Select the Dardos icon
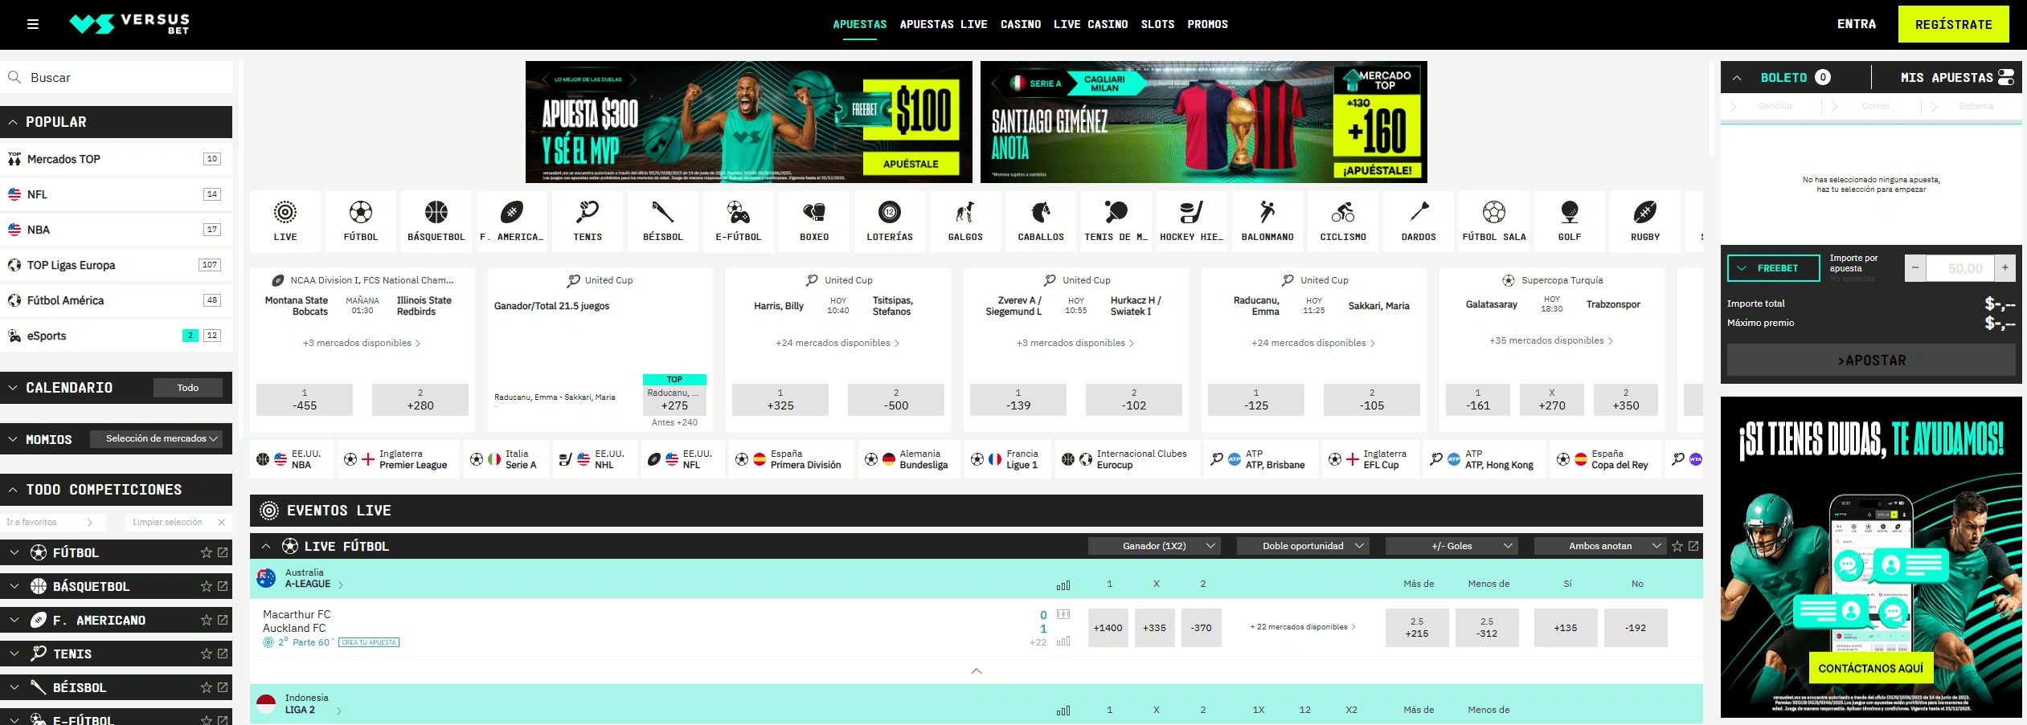 coord(1419,221)
